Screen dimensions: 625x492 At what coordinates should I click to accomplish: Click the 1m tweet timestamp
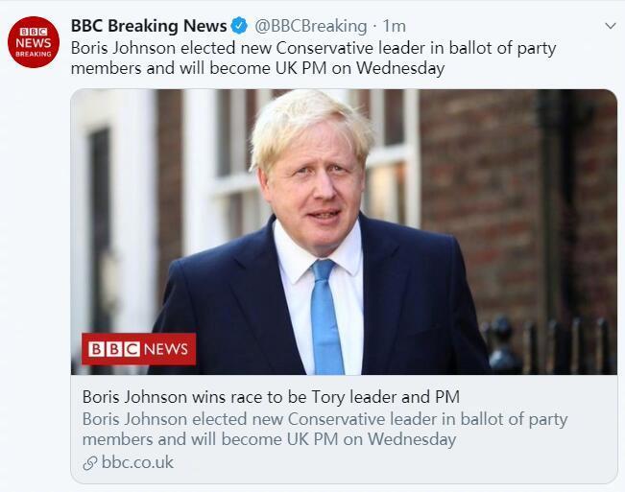(395, 25)
